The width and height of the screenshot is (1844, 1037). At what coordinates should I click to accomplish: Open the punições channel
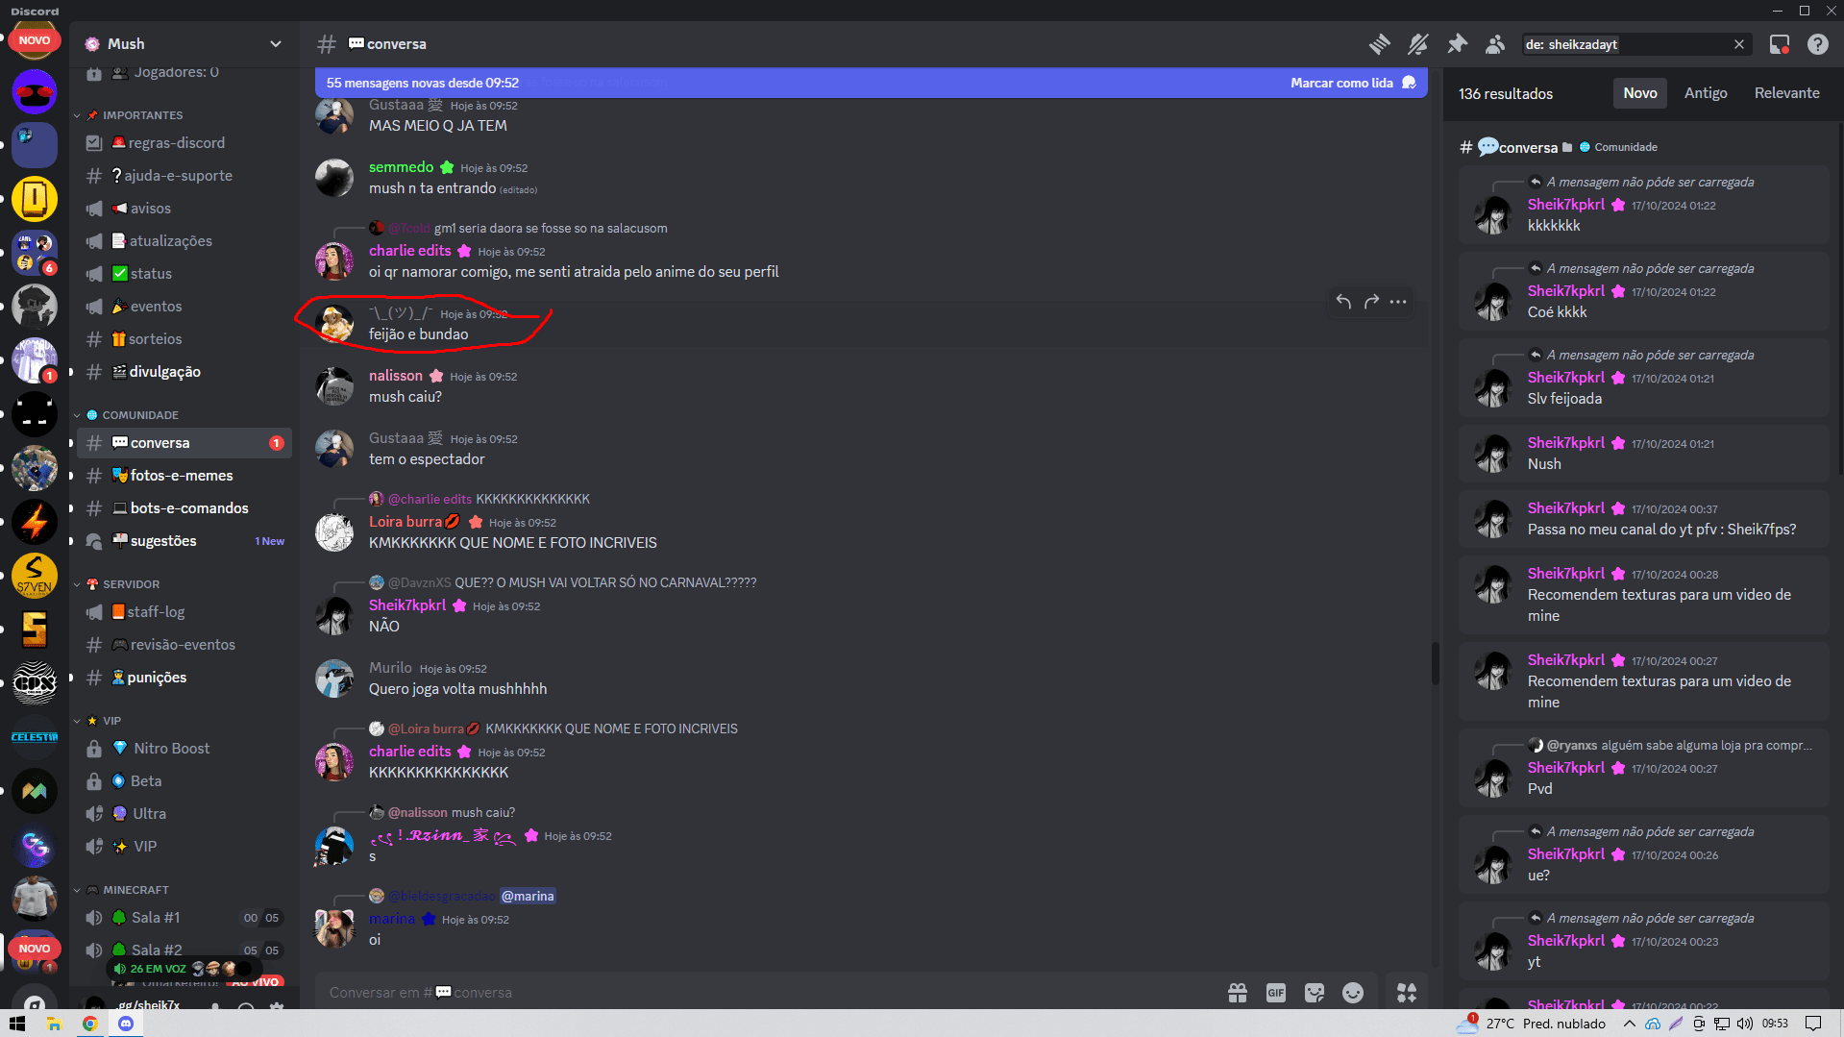(x=184, y=678)
